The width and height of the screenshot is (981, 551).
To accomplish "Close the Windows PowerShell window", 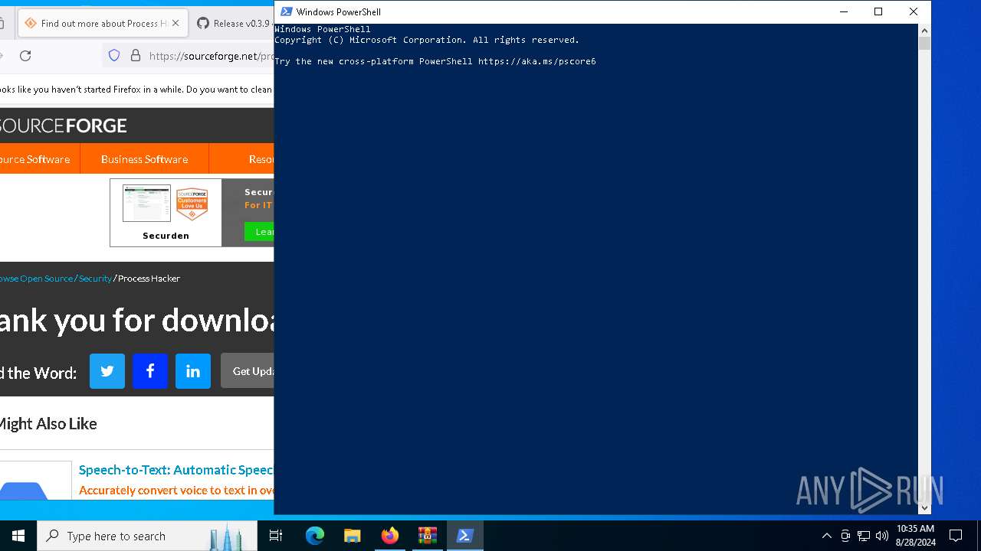I will [914, 11].
